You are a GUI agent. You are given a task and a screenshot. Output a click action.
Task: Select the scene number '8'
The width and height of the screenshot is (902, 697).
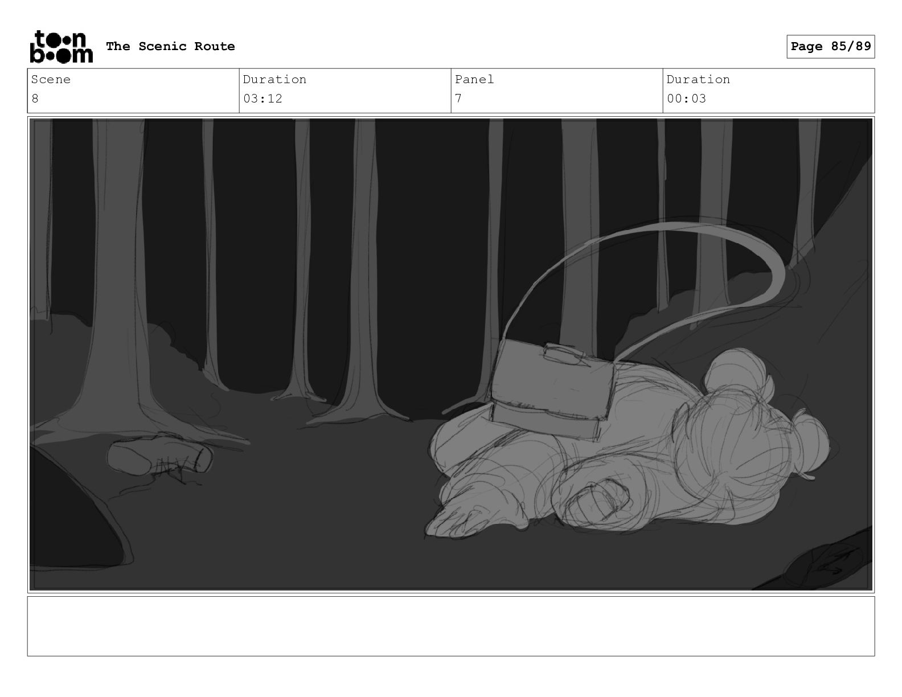[35, 99]
